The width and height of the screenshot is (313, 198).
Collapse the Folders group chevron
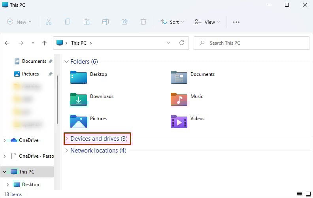(x=66, y=62)
